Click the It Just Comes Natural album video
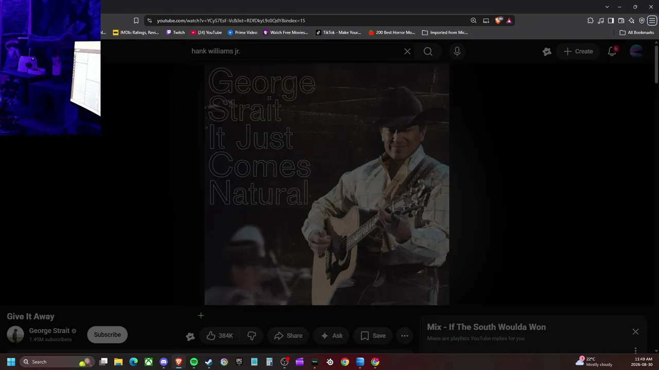This screenshot has height=370, width=659. coord(327,184)
